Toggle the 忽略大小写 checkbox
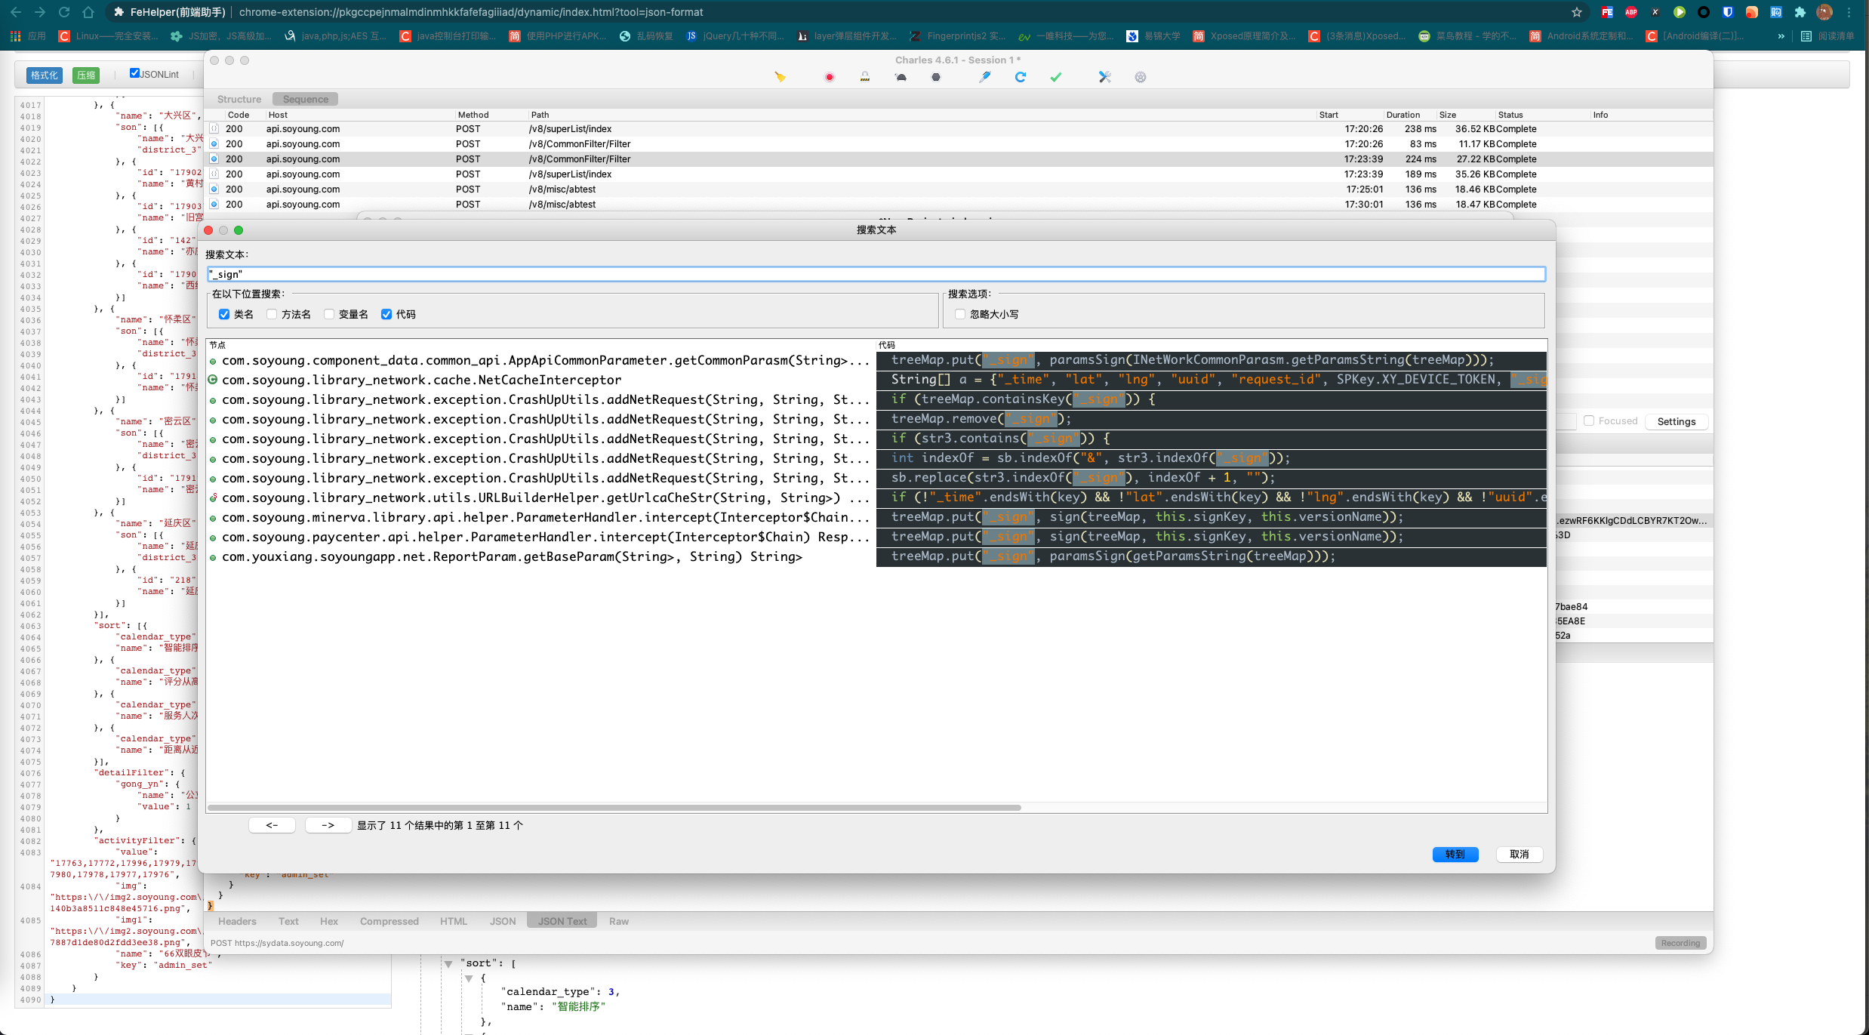 (961, 313)
